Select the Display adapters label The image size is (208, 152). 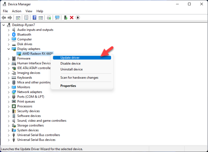[x=29, y=49]
